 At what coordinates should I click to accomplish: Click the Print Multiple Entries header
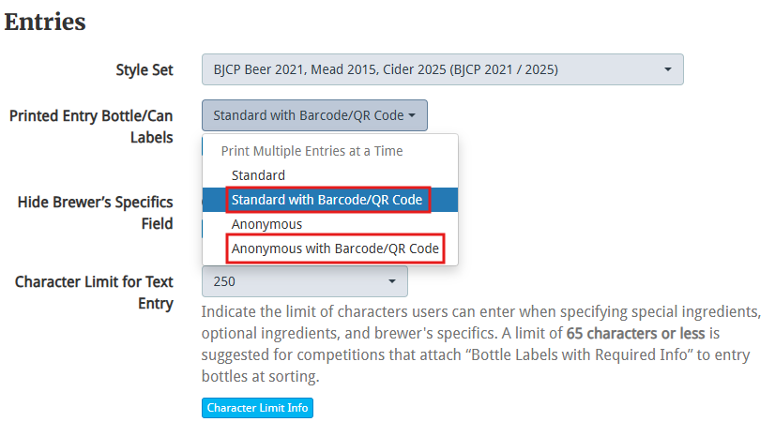click(312, 151)
